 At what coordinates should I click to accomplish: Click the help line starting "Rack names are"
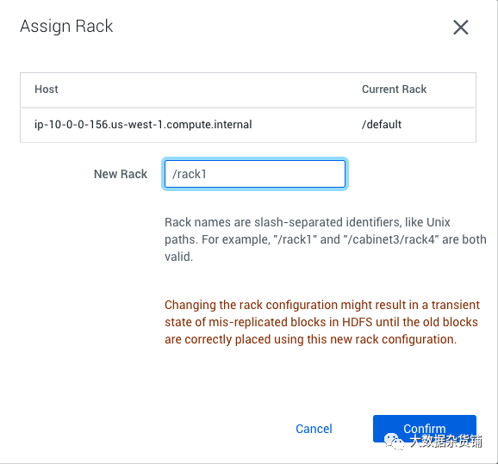308,222
